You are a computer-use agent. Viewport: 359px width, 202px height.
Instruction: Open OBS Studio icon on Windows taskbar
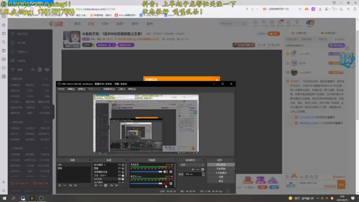point(41,198)
